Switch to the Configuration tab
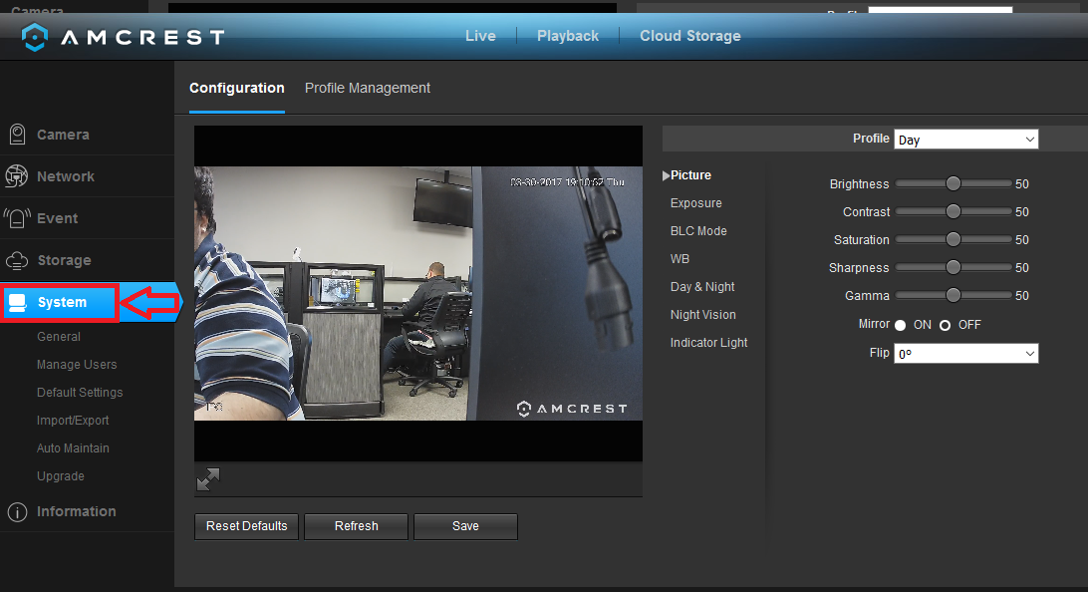Image resolution: width=1088 pixels, height=592 pixels. [236, 88]
